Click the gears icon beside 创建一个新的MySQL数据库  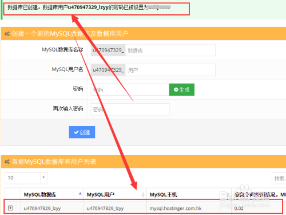[7, 34]
